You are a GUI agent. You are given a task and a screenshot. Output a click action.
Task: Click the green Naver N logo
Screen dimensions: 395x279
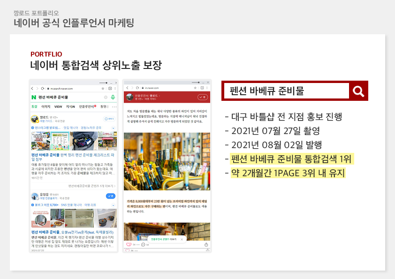tap(34, 97)
